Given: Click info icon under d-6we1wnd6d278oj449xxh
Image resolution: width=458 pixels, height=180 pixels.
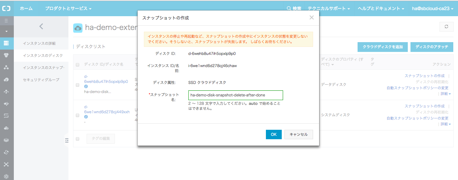Looking at the screenshot, I should tap(86, 117).
